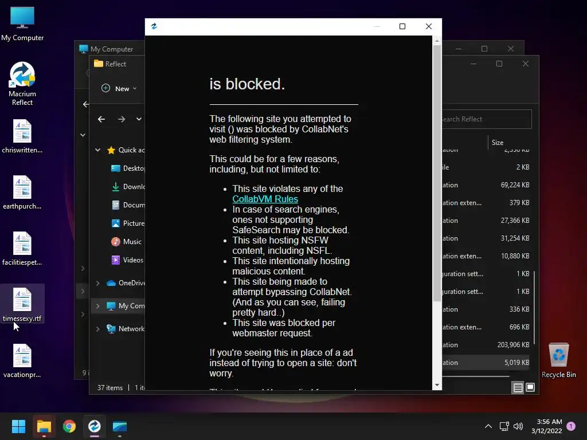This screenshot has width=587, height=440.
Task: Open the Recycle Bin
Action: click(x=558, y=361)
